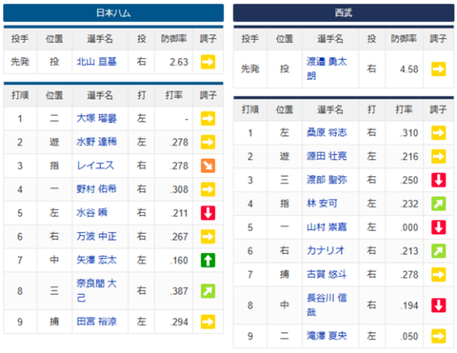Click the 打率 column header in 日本ハム table

[x=173, y=95]
